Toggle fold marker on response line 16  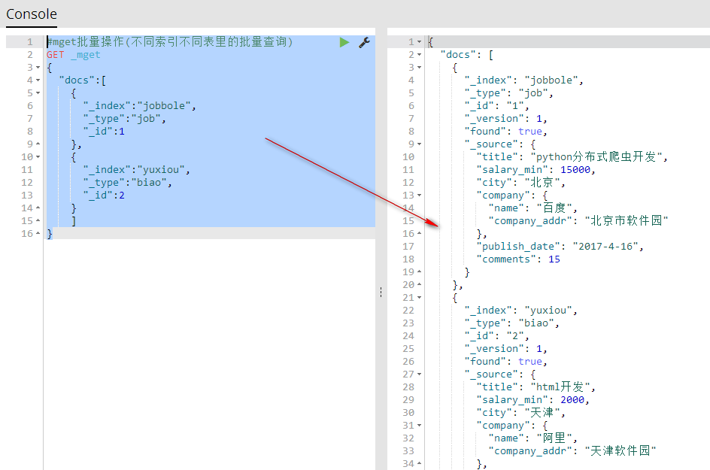coord(419,233)
